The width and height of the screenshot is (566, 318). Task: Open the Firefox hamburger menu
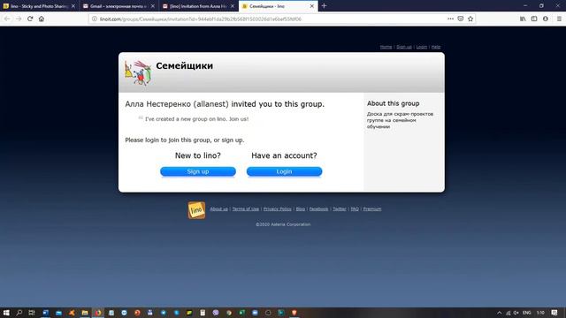(x=559, y=19)
